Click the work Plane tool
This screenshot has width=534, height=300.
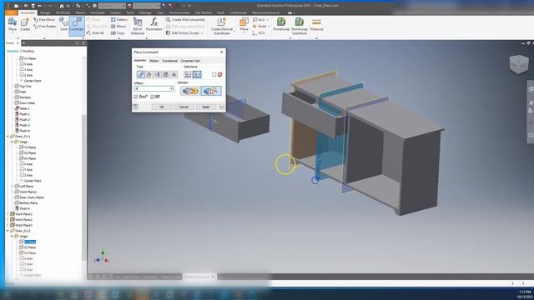(x=244, y=24)
